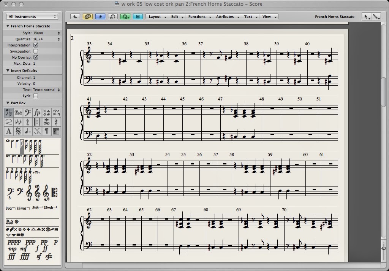Toggle the MIDI IN step input button
This screenshot has height=271, width=389.
pos(112,17)
